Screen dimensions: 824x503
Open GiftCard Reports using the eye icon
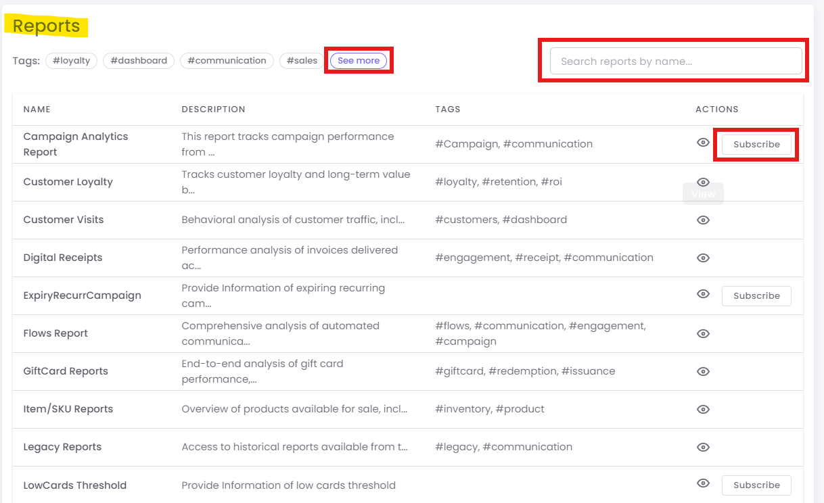pos(703,371)
